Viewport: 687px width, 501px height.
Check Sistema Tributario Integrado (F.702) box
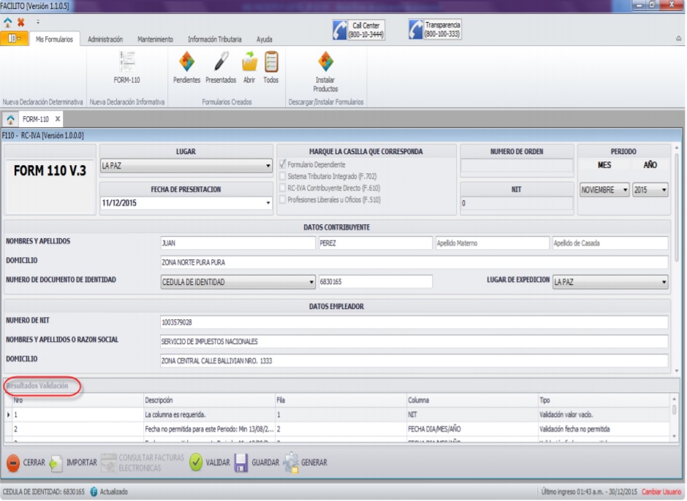point(283,176)
